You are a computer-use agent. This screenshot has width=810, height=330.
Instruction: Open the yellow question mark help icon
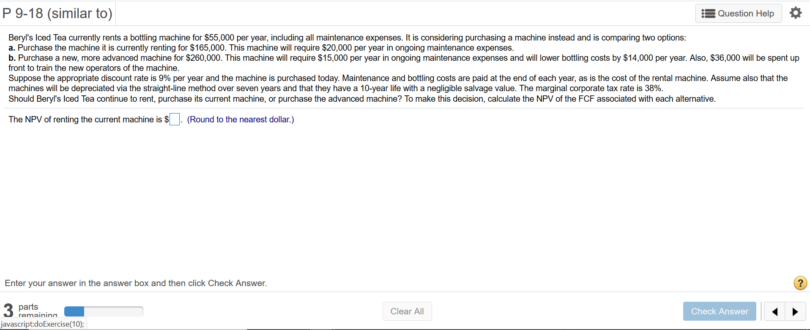[x=800, y=283]
